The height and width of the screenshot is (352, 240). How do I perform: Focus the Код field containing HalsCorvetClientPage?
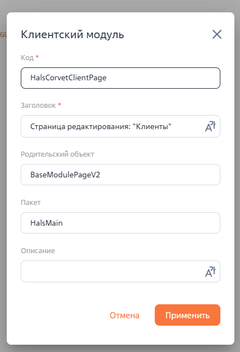(x=121, y=78)
